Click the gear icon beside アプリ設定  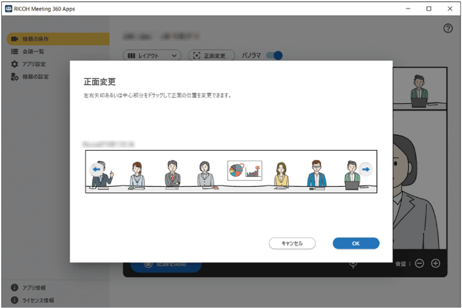coord(14,64)
